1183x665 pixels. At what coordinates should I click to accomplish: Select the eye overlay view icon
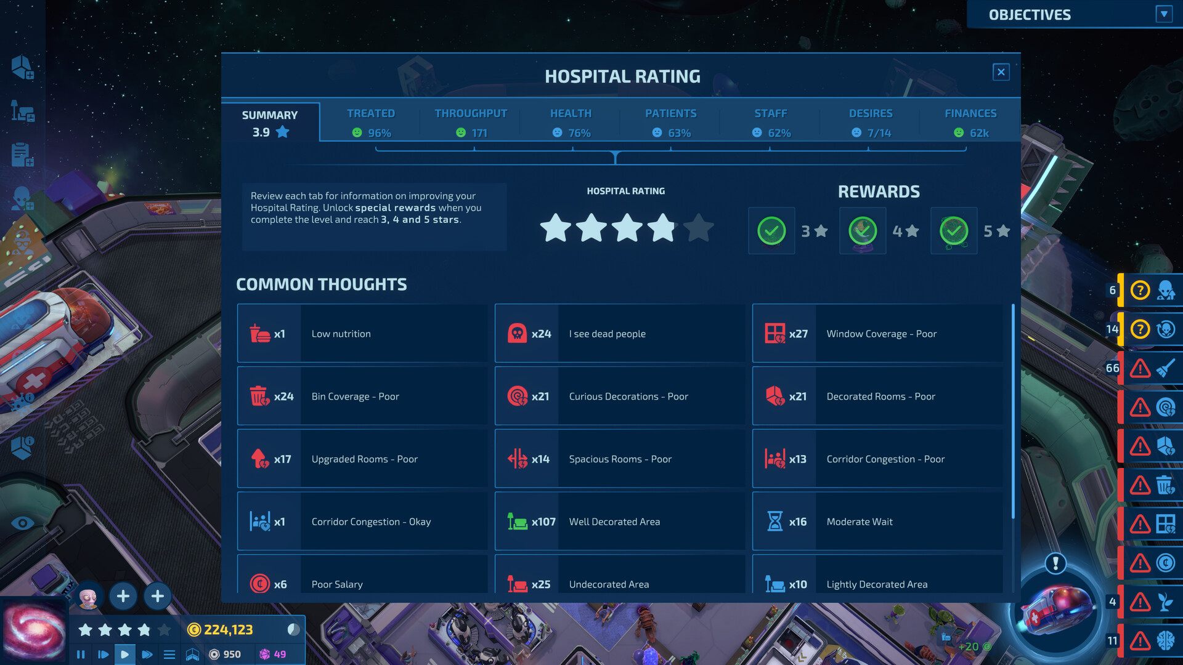pyautogui.click(x=23, y=523)
